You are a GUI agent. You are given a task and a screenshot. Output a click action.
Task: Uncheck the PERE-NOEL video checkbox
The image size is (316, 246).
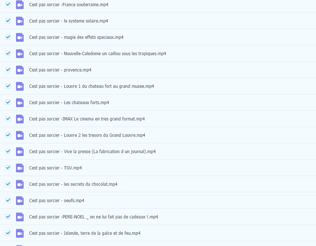tap(8, 217)
